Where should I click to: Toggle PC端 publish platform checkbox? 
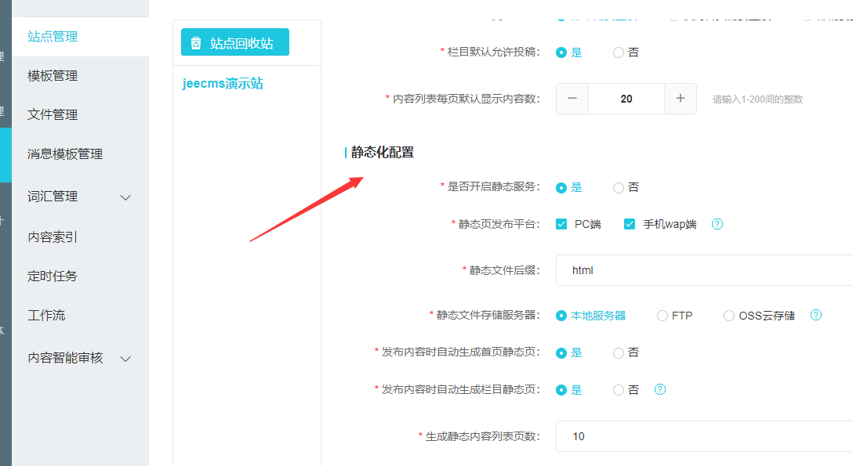click(x=561, y=224)
